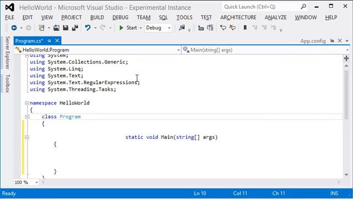
Task: Open the TEAM menu
Action: tap(143, 17)
